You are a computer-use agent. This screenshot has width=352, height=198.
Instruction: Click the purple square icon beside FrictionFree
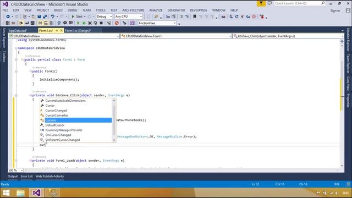coord(132,23)
